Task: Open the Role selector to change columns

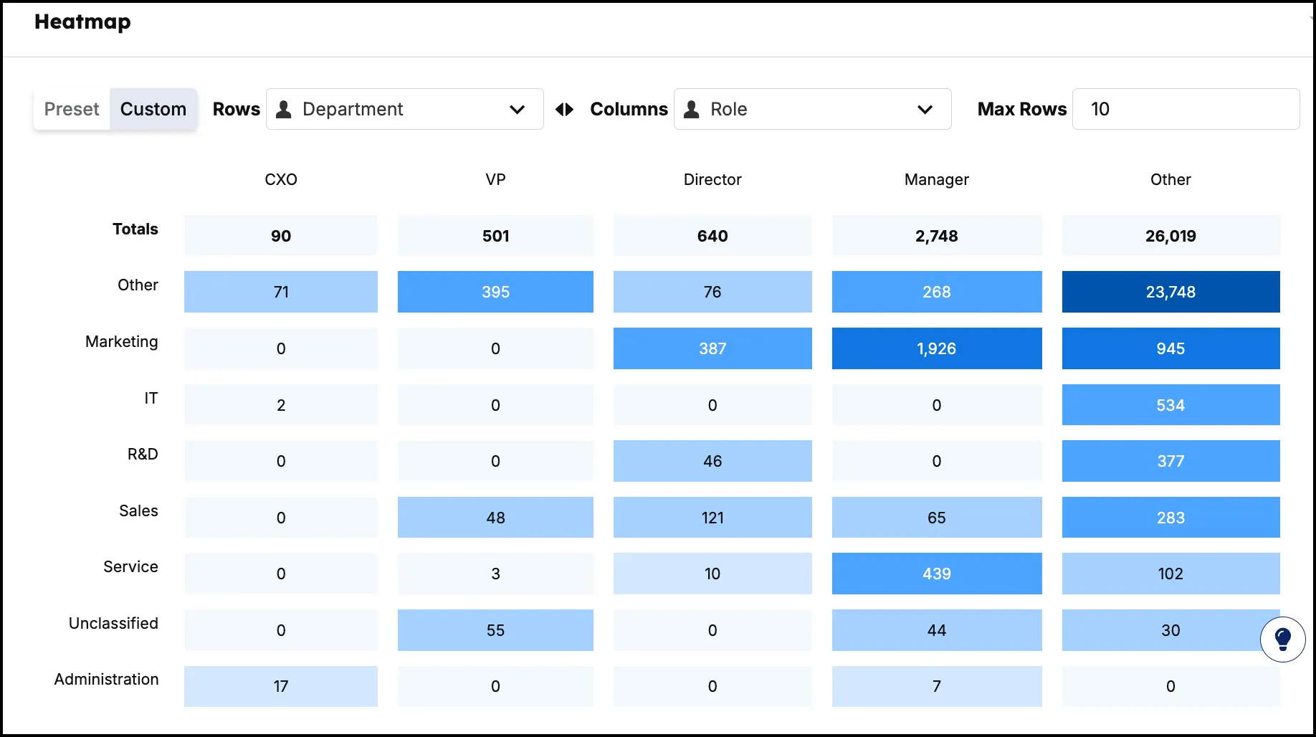Action: (x=812, y=109)
